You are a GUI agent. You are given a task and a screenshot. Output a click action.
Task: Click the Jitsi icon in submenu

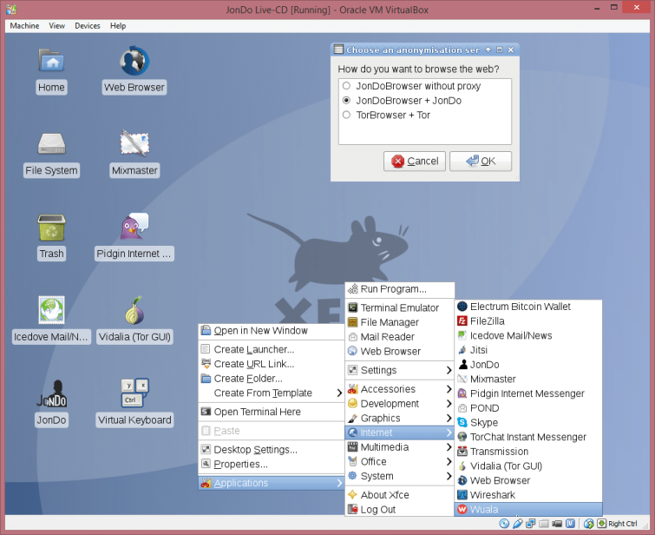click(462, 350)
